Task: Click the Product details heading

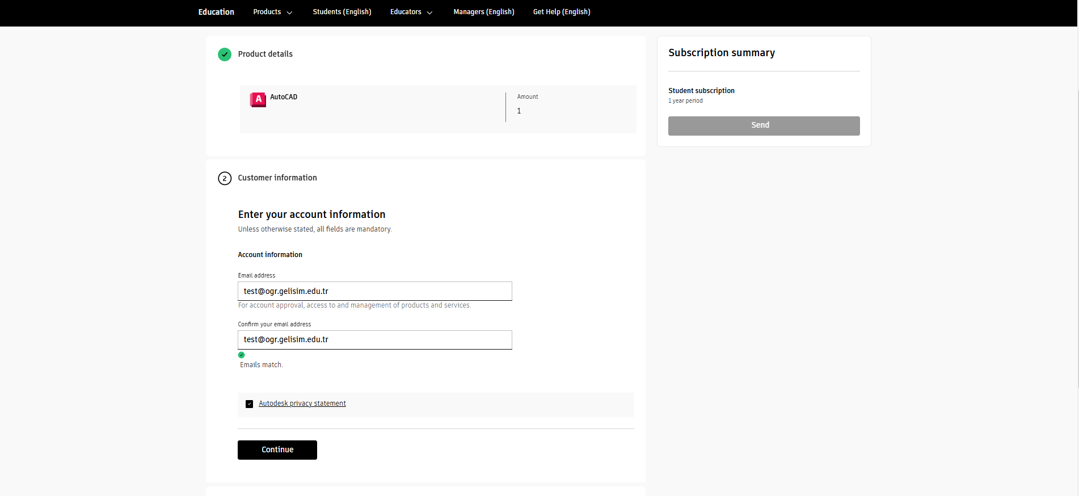Action: tap(265, 54)
